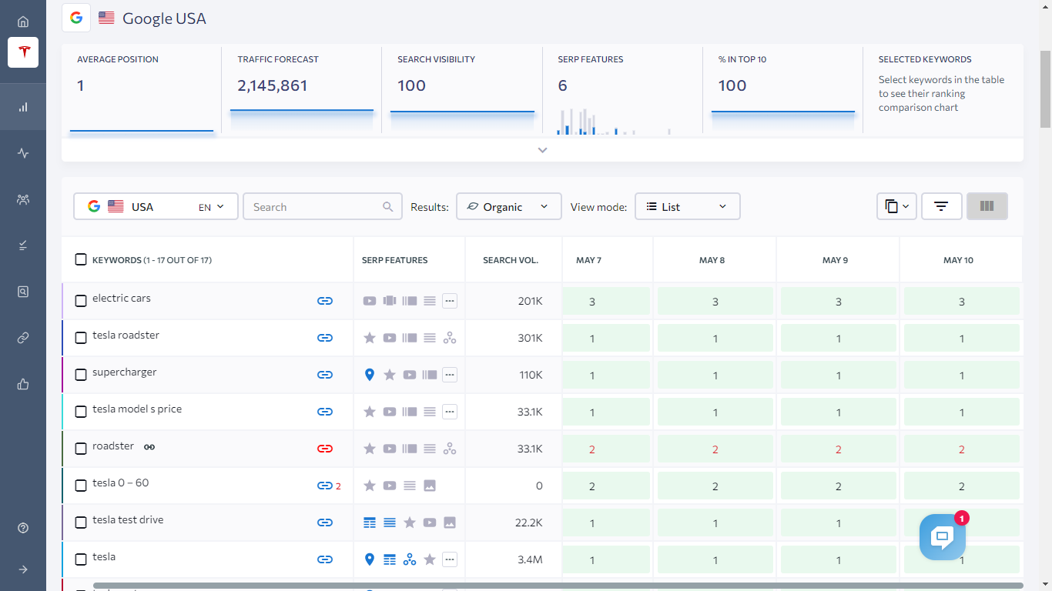
Task: Open the live chat bubble widget
Action: [942, 537]
